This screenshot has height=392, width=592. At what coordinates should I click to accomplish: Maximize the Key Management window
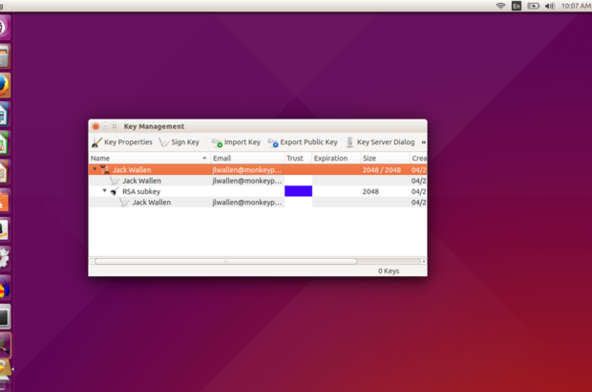114,126
